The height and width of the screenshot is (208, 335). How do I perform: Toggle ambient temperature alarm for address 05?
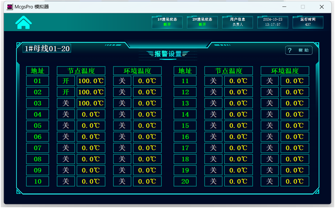(x=122, y=125)
